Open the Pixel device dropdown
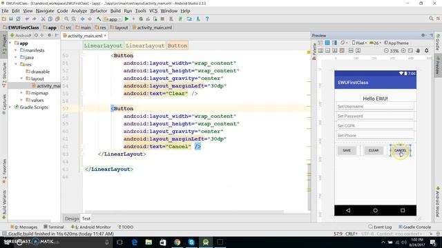Screen dimensions: 442x248 pos(359,43)
